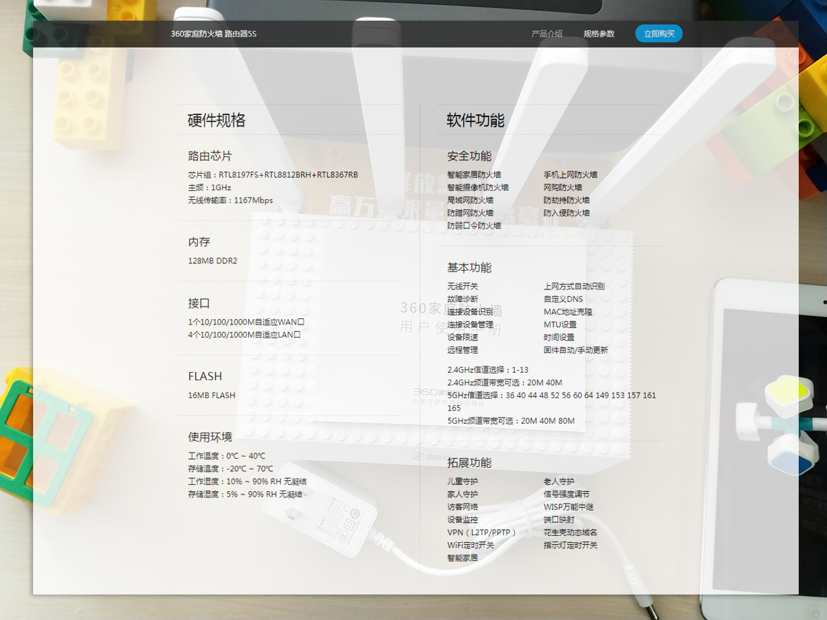Click the 自定义DNS item
827x620 pixels.
pyautogui.click(x=563, y=299)
